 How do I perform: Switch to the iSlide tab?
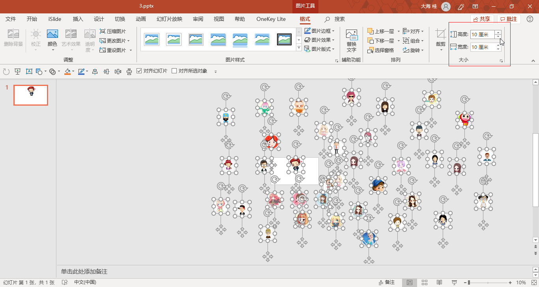tap(55, 19)
